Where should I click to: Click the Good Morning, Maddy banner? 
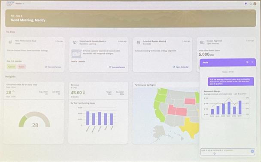point(130,18)
